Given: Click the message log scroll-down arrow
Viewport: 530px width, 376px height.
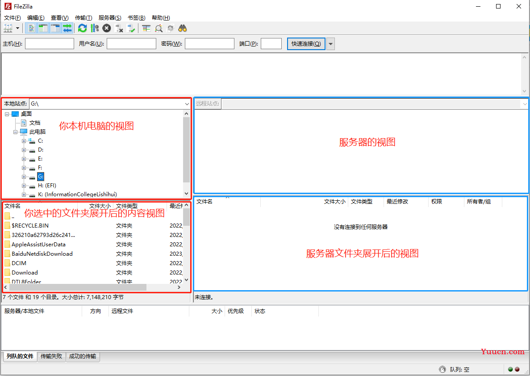Looking at the screenshot, I should click(524, 91).
